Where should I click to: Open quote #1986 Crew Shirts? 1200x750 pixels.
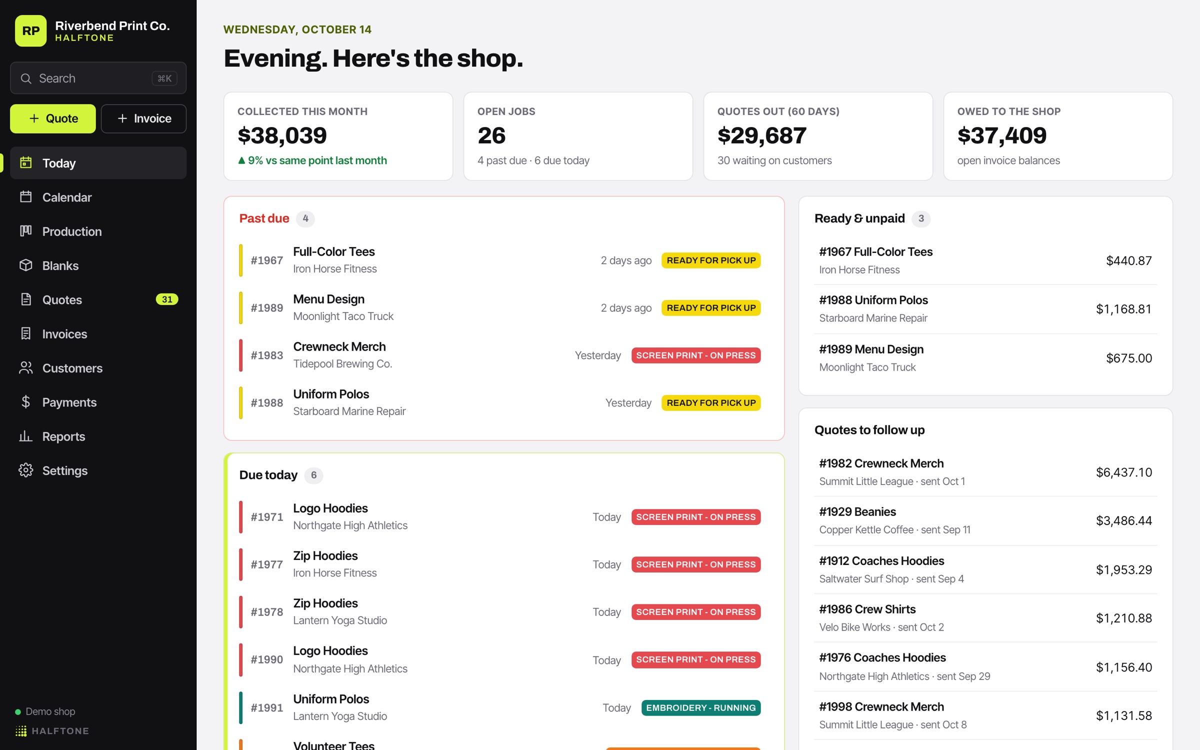coord(985,618)
